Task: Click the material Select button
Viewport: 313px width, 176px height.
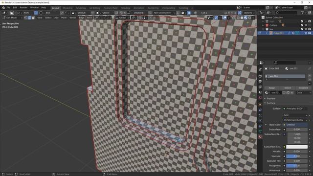Action: click(288, 88)
